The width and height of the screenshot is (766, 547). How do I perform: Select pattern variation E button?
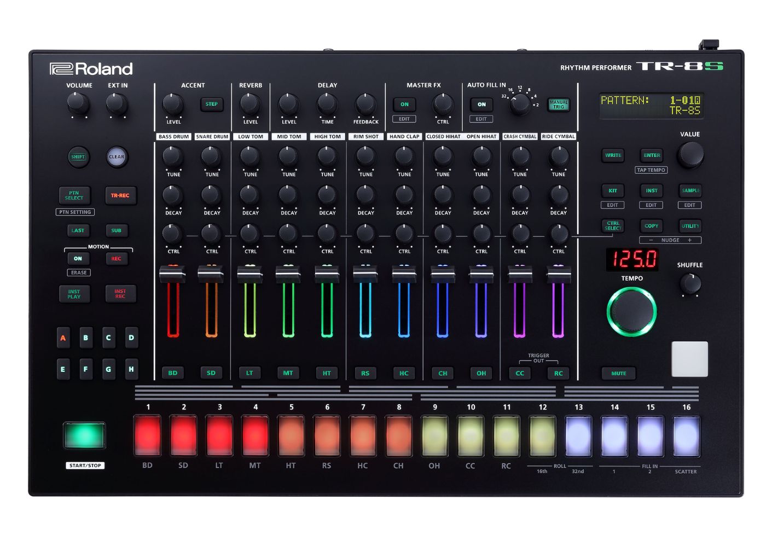[63, 369]
